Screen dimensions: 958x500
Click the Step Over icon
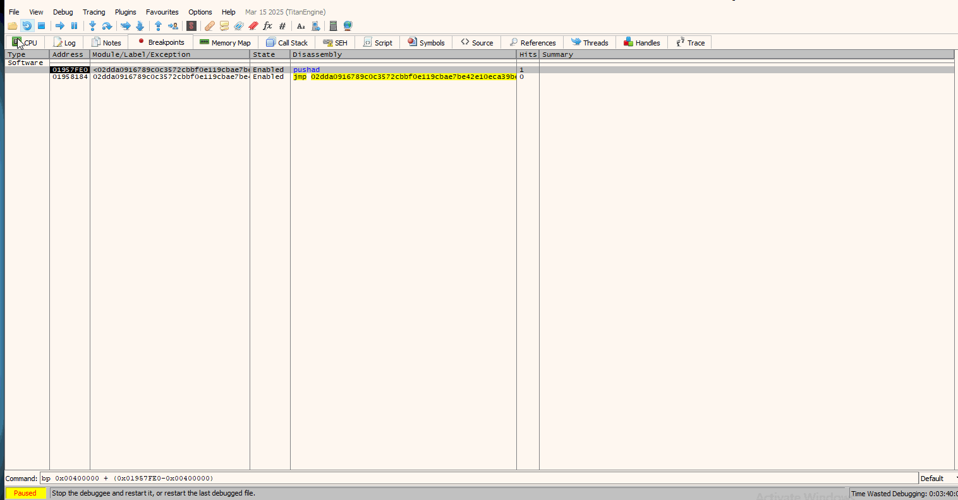(x=107, y=26)
